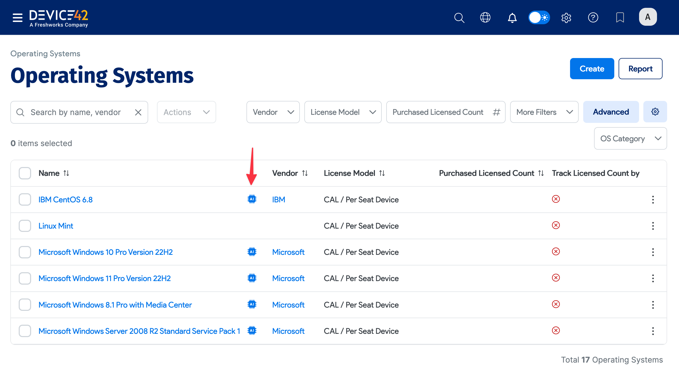
Task: Open the global search magnifier icon
Action: [459, 18]
